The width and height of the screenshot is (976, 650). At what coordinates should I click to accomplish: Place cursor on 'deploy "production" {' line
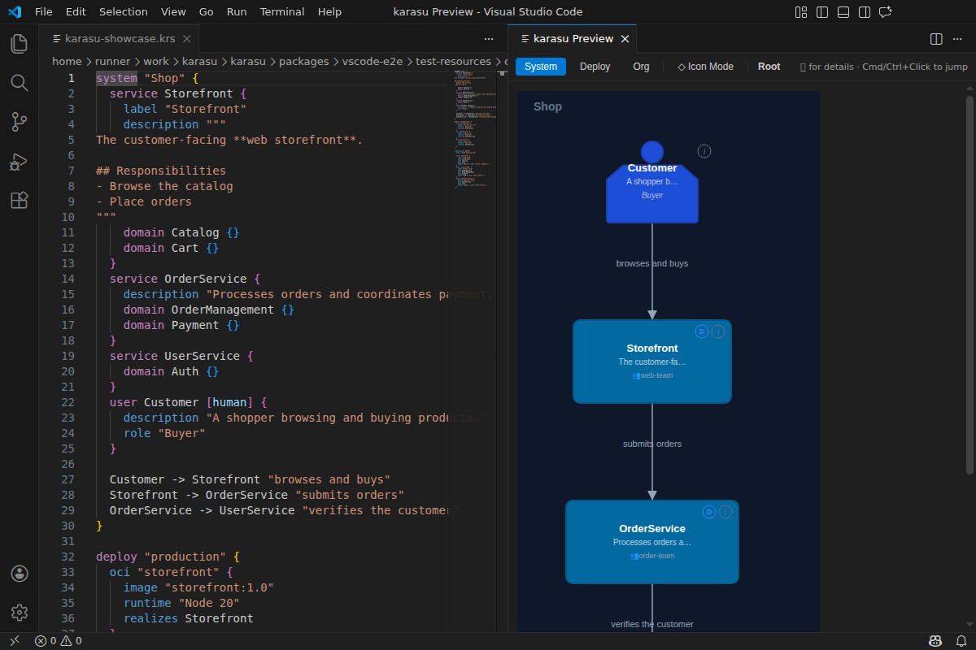coord(168,557)
